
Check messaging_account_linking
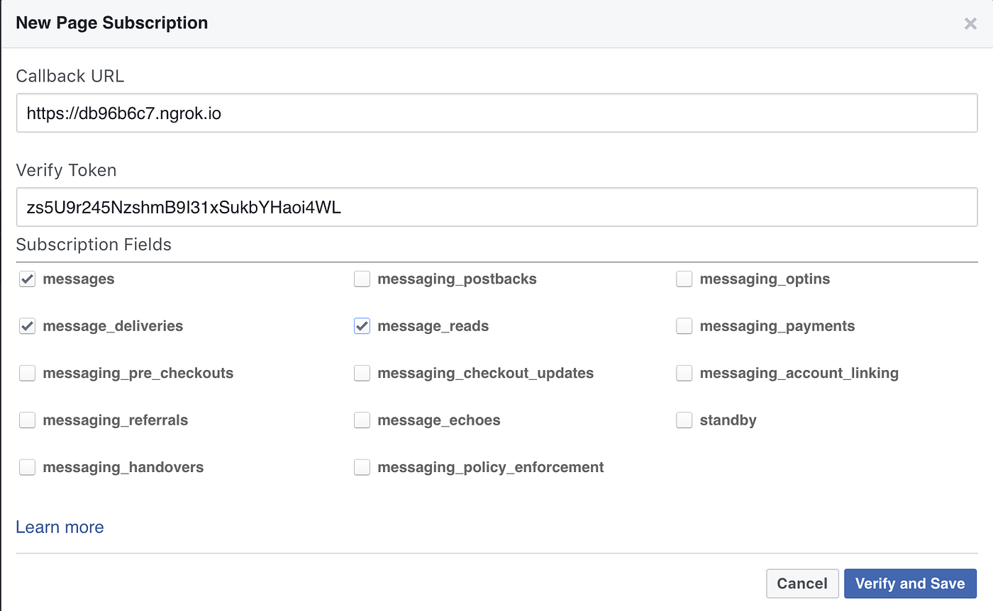(x=684, y=373)
